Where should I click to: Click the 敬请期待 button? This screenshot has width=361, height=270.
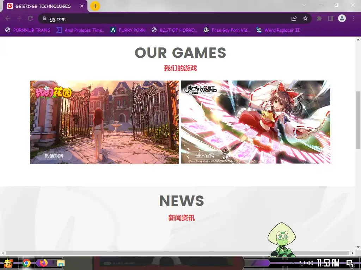tap(54, 156)
